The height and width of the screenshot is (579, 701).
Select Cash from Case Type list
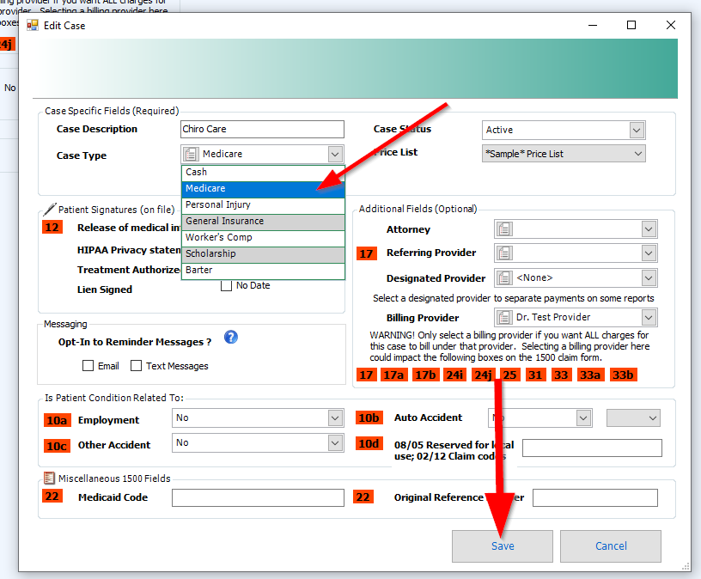[264, 172]
